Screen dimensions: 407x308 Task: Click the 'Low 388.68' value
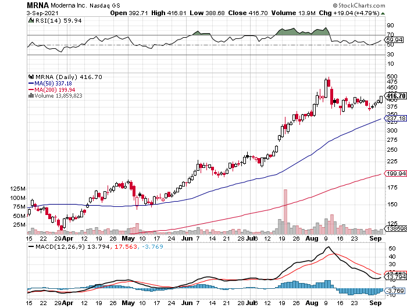[207, 13]
